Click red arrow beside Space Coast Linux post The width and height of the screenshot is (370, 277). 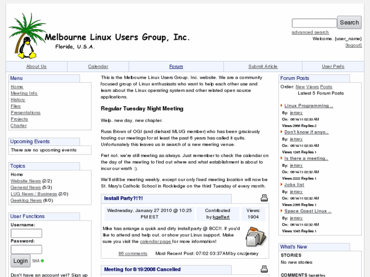point(281,211)
